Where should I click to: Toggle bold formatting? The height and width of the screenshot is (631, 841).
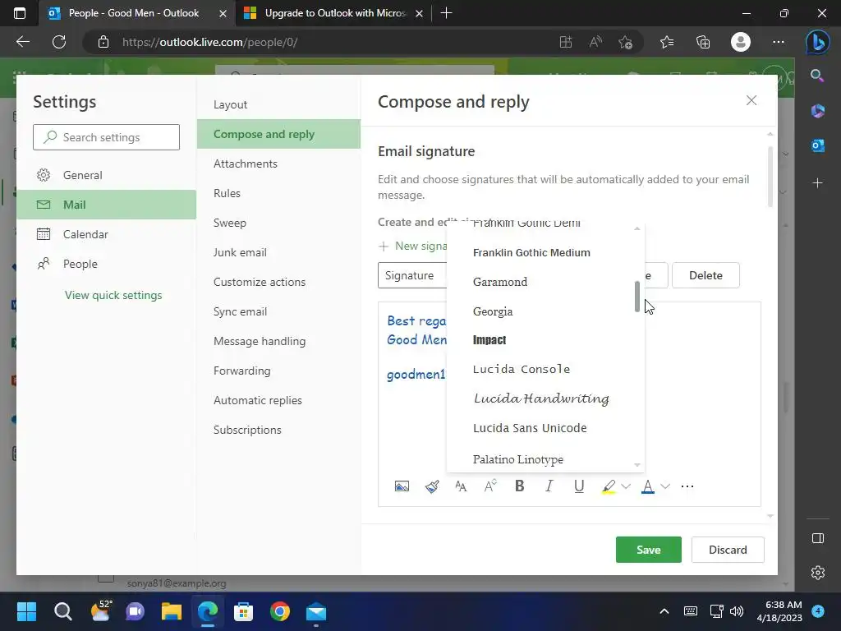[519, 486]
